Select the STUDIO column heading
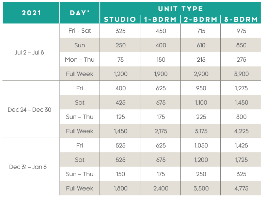 (120, 19)
